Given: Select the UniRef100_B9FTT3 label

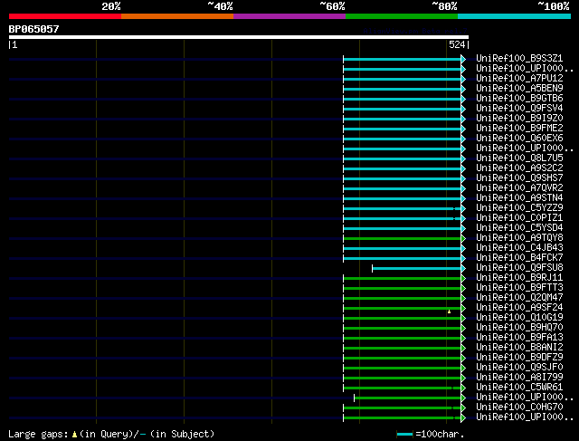Looking at the screenshot, I should point(519,288).
